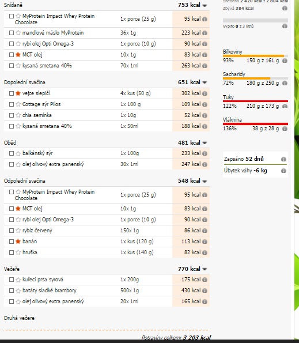Click the info icon next to Úbytek váhy

coord(283,171)
